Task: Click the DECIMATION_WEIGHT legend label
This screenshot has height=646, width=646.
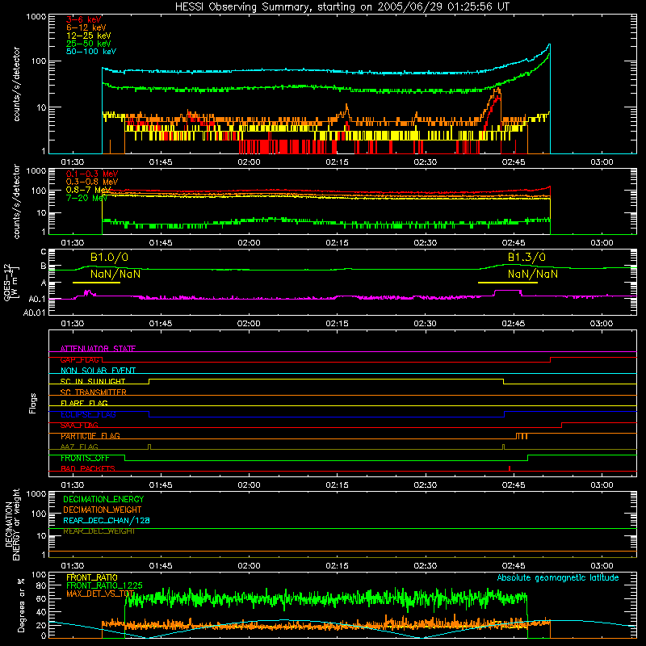Action: coord(103,510)
